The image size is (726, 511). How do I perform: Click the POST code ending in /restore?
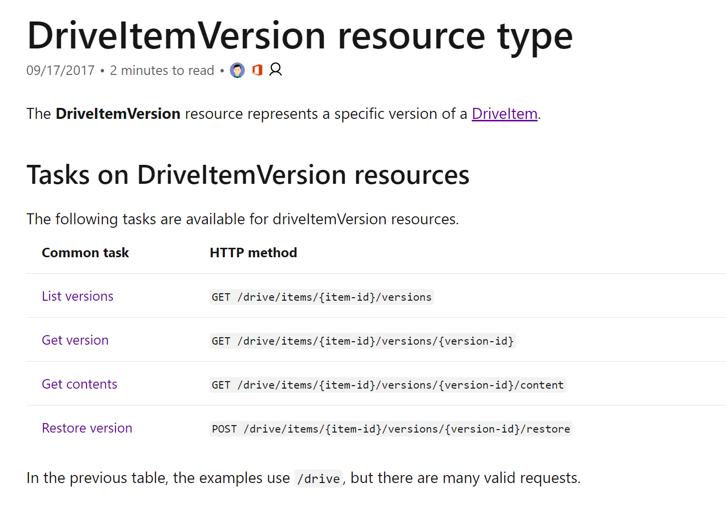pyautogui.click(x=391, y=429)
